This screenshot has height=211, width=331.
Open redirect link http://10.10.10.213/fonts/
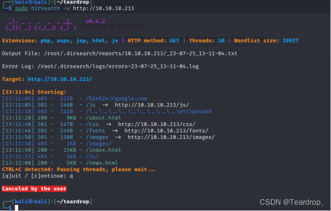click(166, 131)
